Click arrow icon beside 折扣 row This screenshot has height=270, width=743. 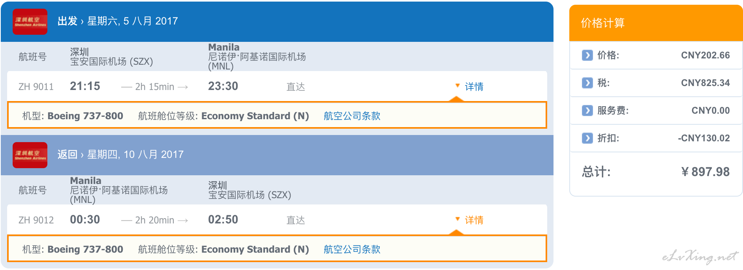click(587, 138)
